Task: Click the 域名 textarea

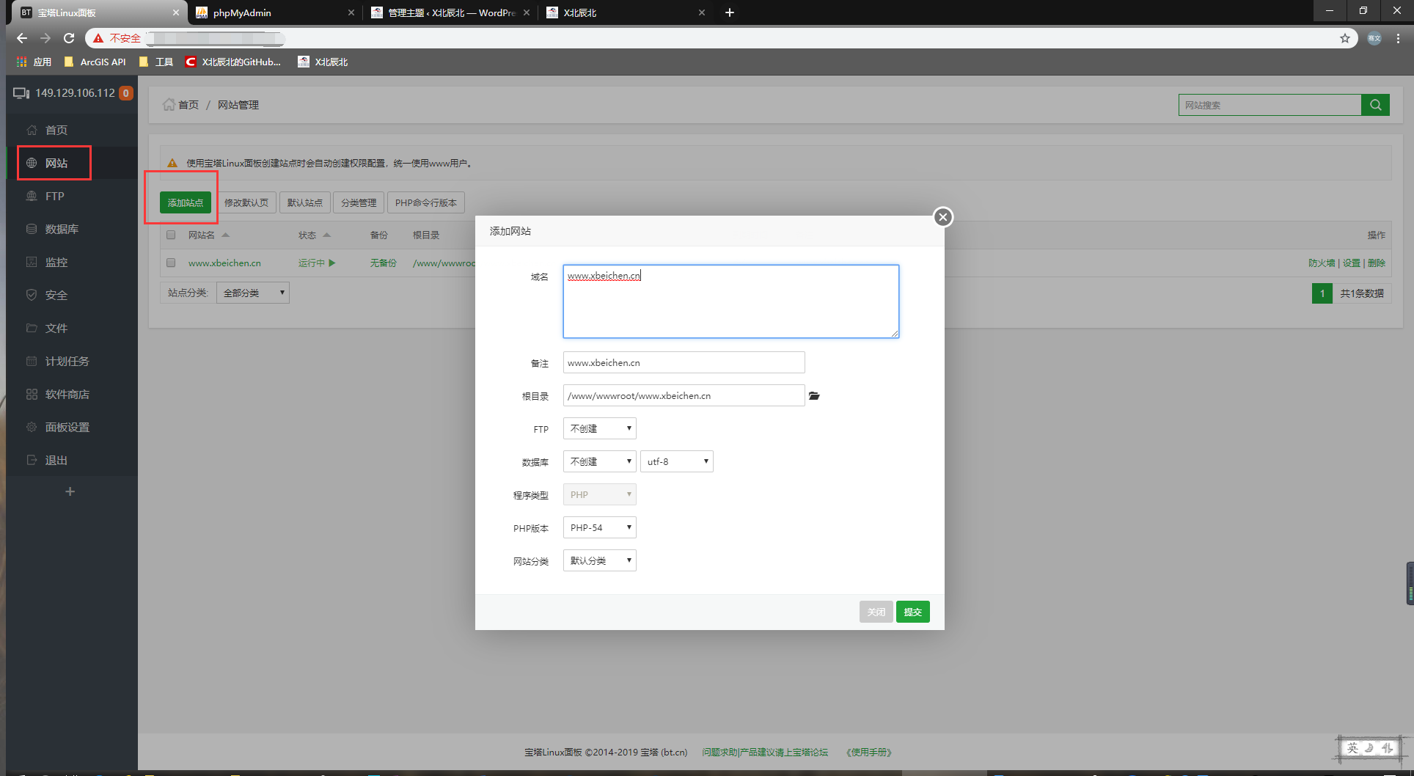Action: pyautogui.click(x=730, y=301)
